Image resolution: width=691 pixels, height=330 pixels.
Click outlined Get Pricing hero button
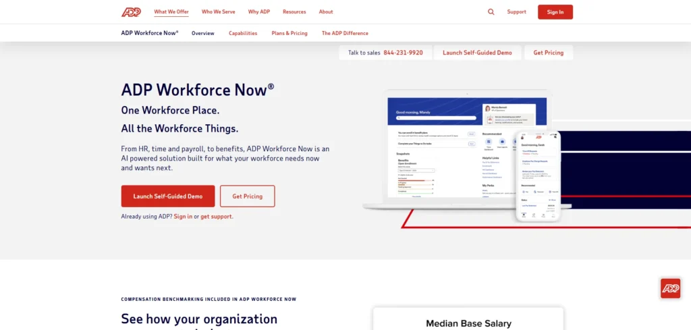click(x=247, y=196)
